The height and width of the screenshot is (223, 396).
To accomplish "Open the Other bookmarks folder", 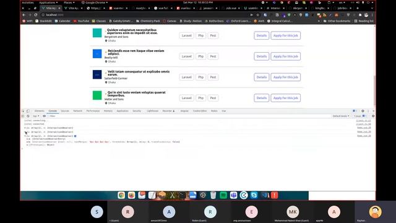I will click(x=337, y=21).
